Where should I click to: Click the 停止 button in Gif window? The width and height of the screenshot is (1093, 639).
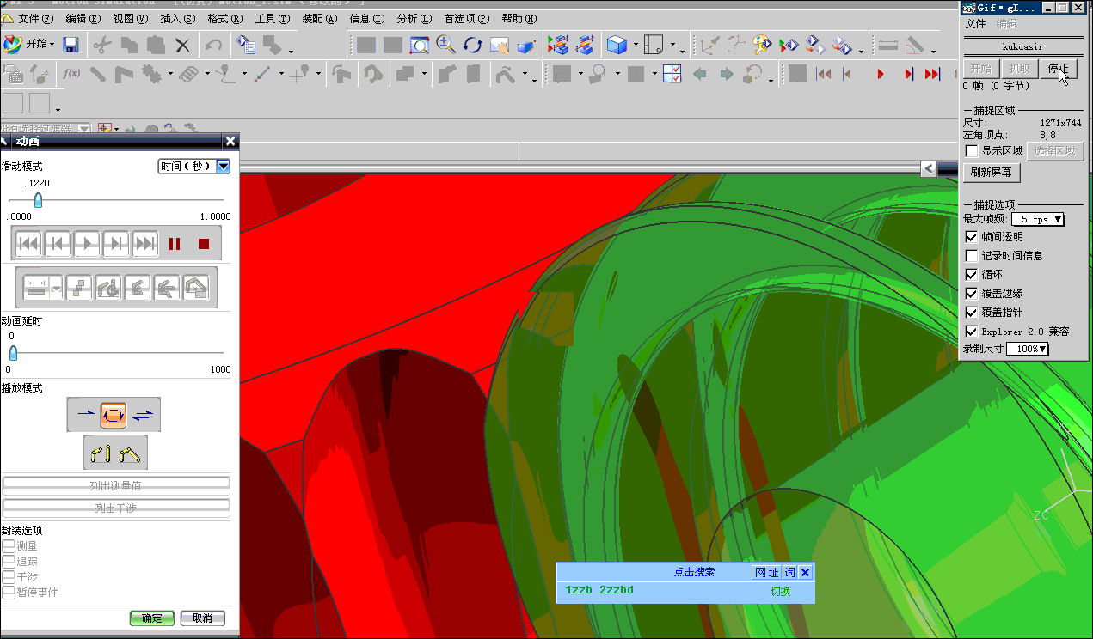(1058, 69)
